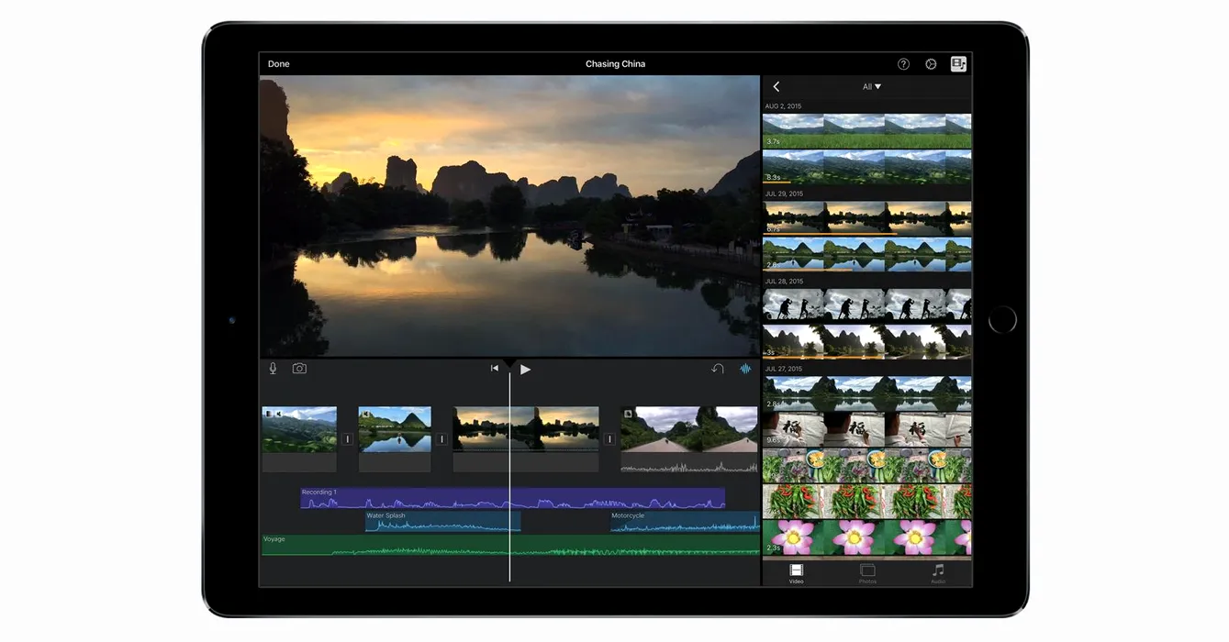Select the 8.3s green valley clip
This screenshot has width=1229, height=642.
coord(866,167)
